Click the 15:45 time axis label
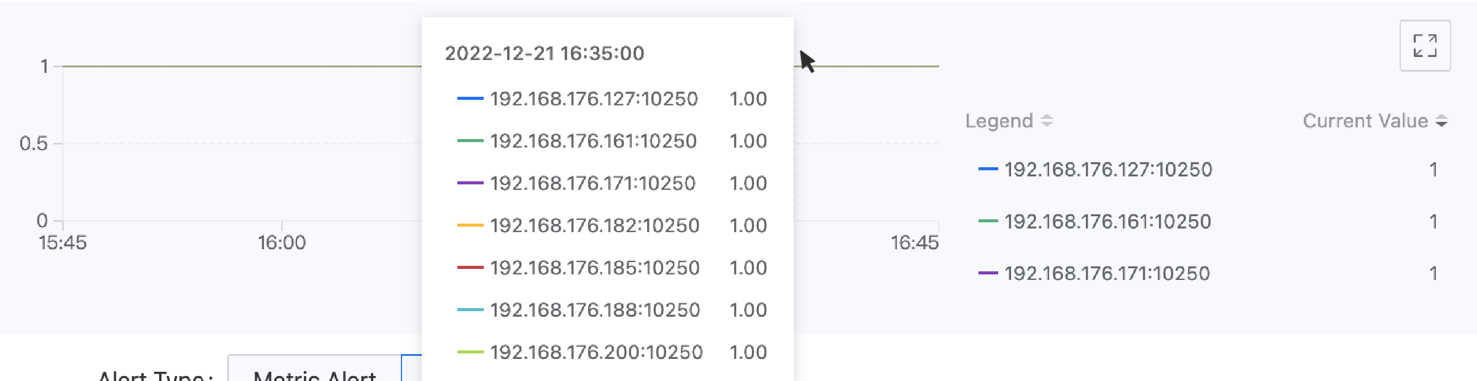The image size is (1477, 381). pos(63,243)
